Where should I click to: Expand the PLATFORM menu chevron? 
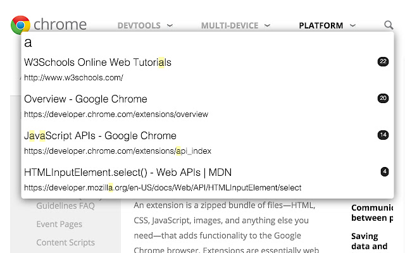pos(352,25)
